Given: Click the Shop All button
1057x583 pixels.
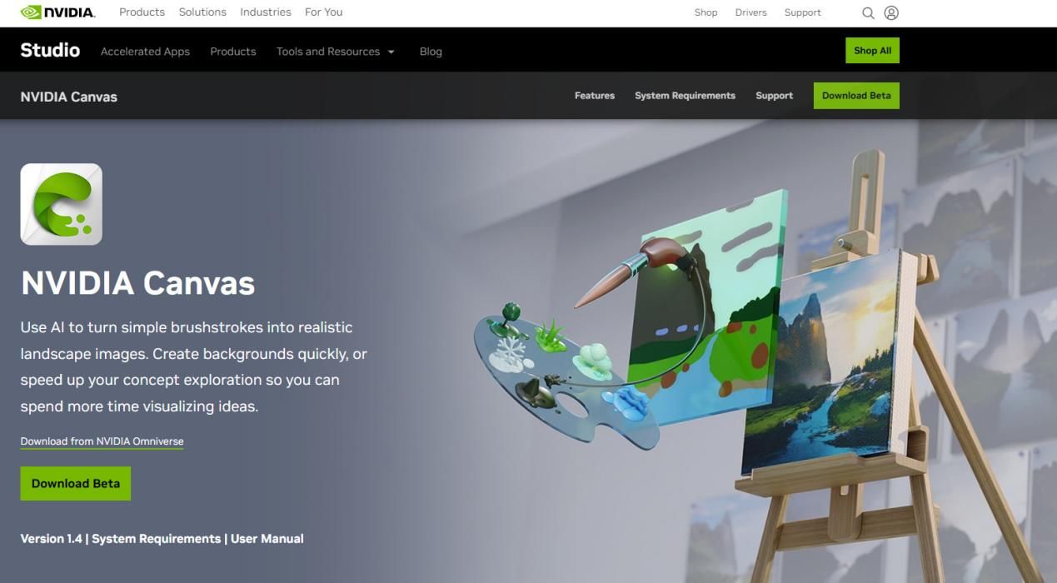Looking at the screenshot, I should tap(872, 51).
